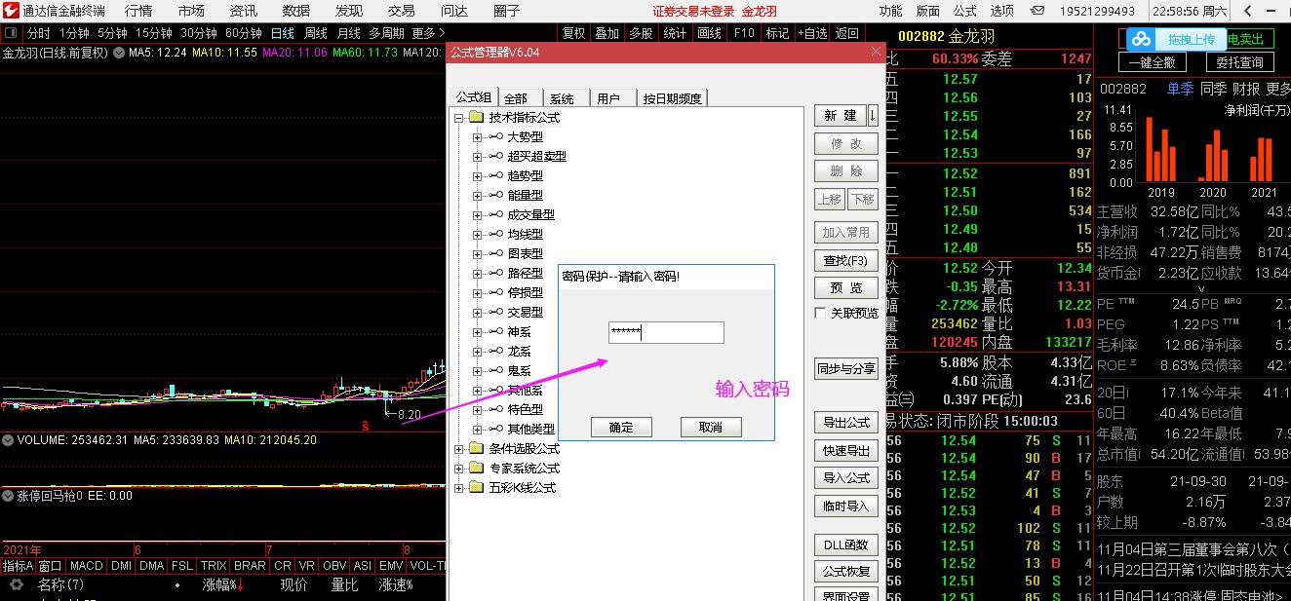Image resolution: width=1291 pixels, height=601 pixels.
Task: Click the 导出公式 export formulas button
Action: click(844, 422)
